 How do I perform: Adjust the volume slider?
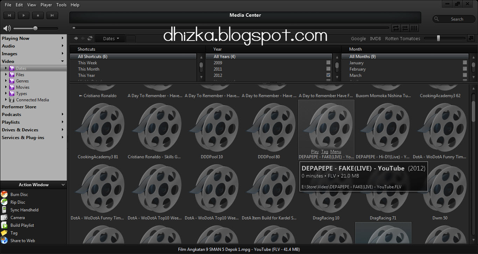click(35, 28)
